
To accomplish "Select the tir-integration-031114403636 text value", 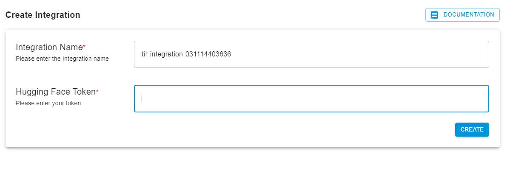I will [x=186, y=54].
